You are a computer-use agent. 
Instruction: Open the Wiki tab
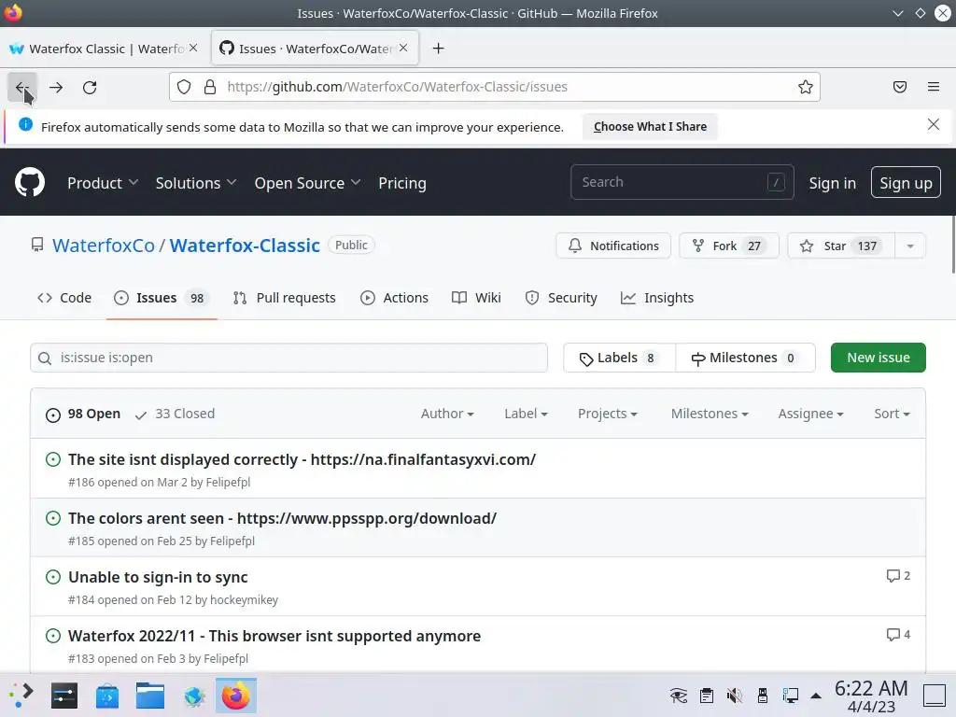click(x=476, y=298)
